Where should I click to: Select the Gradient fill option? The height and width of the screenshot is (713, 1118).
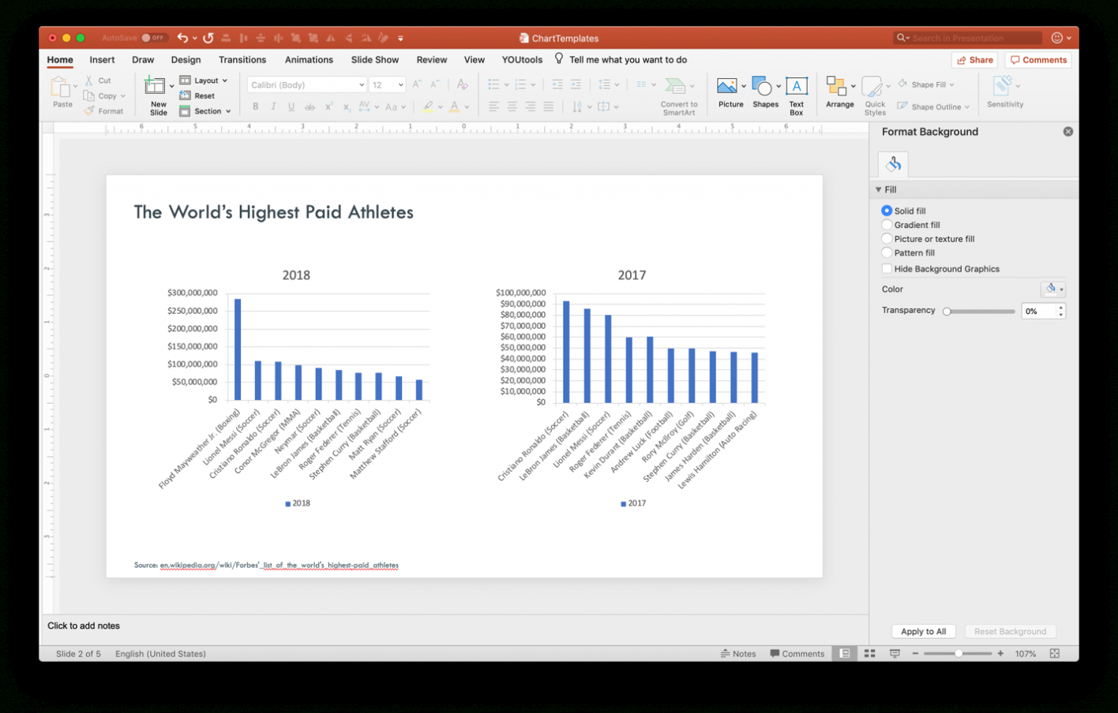887,225
